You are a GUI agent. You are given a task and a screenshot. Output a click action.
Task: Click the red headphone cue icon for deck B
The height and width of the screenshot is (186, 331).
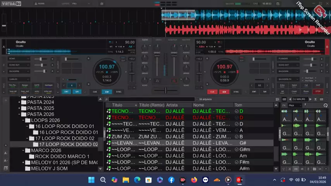click(174, 81)
